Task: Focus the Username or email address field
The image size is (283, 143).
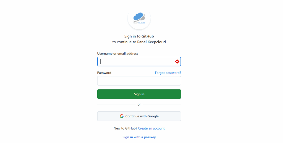Action: pyautogui.click(x=139, y=61)
